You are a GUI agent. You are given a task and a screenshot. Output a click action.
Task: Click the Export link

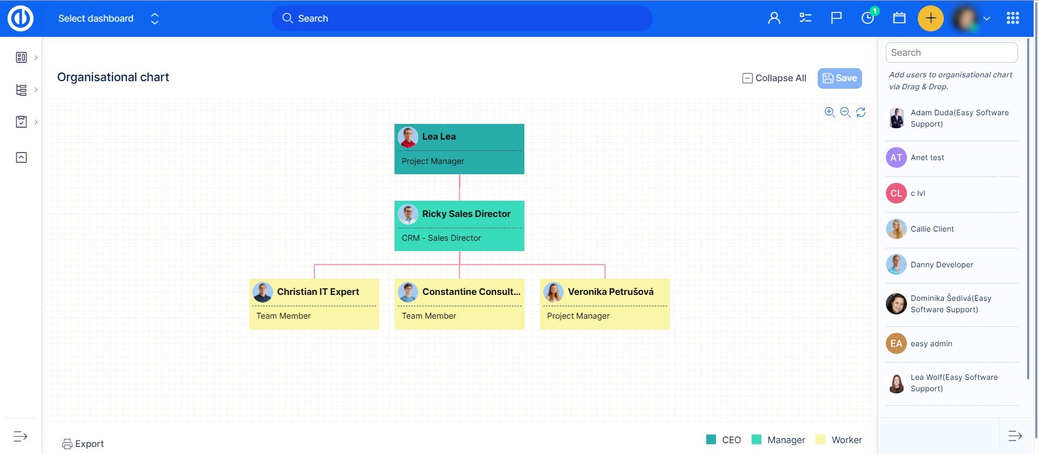pos(83,444)
